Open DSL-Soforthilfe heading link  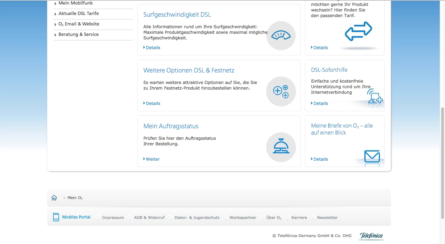329,70
